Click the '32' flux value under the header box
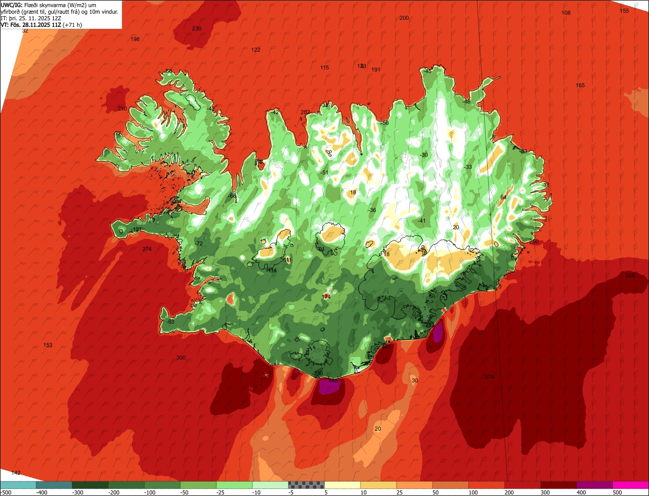Viewport: 649px width, 496px height. (x=25, y=31)
